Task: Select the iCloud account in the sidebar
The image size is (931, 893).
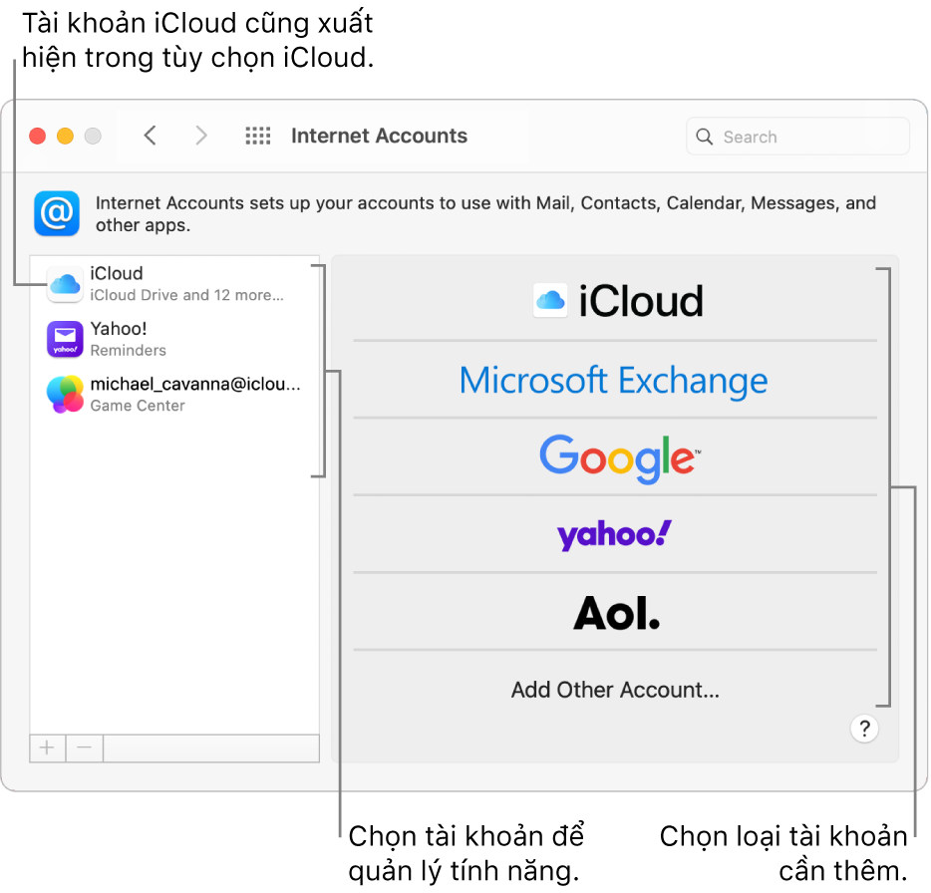Action: 174,284
